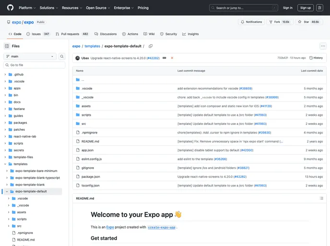
Task: Click the failed checks X icon
Action: 172,58
